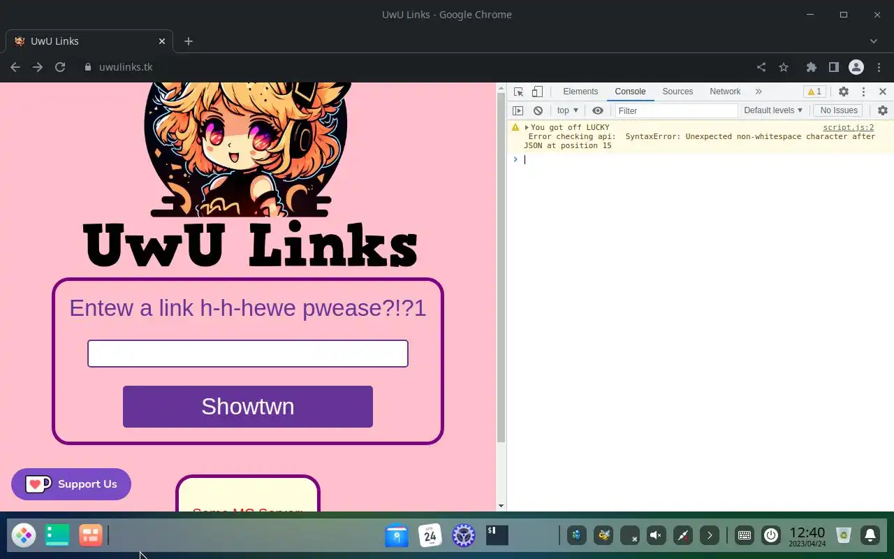894x559 pixels.
Task: Click the muted volume tray icon
Action: tap(656, 536)
